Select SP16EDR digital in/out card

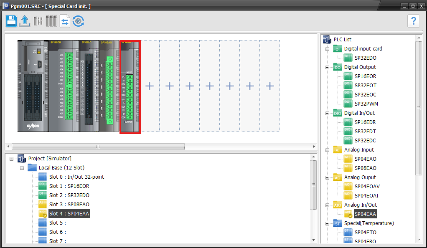point(365,122)
